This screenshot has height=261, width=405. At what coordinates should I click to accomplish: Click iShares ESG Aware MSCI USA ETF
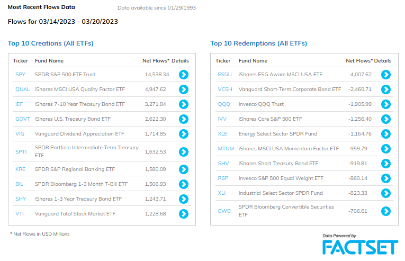coord(281,75)
